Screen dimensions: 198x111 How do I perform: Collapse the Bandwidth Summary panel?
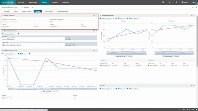click(x=3, y=31)
